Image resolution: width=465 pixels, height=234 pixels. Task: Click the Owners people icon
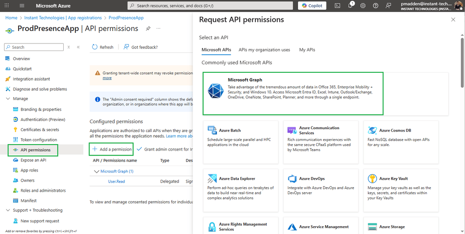point(15,180)
